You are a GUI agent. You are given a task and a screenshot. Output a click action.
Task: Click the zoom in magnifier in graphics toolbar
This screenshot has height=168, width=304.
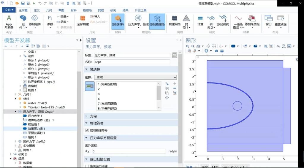[x=188, y=46]
